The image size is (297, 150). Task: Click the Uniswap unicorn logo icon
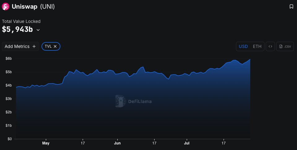click(6, 6)
